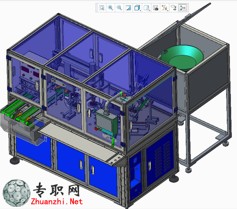Click the Refit zoom-to-fit icon
237x209 pixels.
tap(102, 8)
